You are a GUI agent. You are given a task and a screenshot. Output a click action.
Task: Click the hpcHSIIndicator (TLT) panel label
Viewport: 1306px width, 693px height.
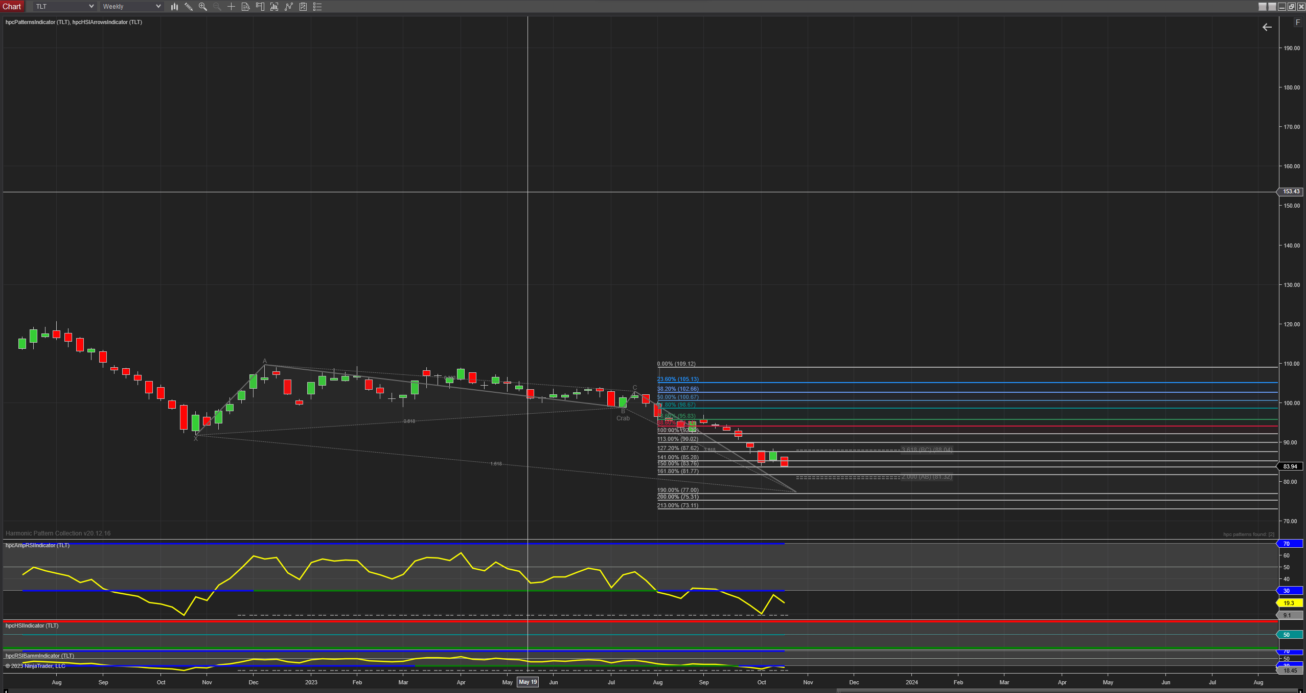(x=32, y=625)
